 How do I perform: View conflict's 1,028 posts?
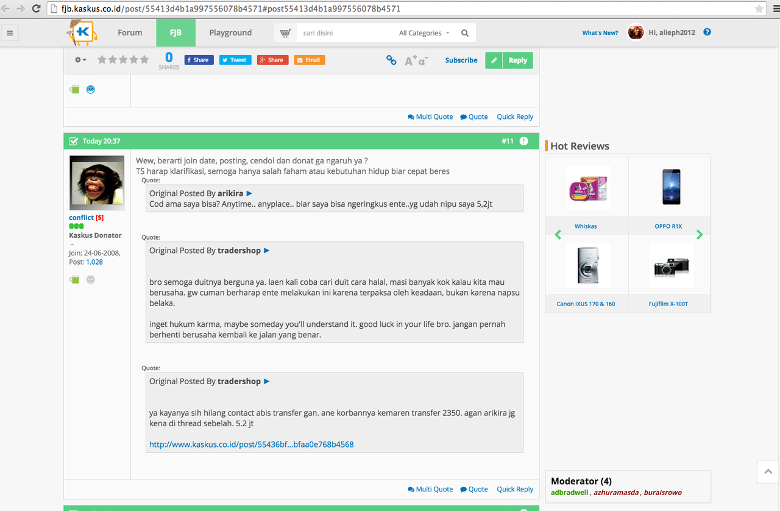[x=94, y=262]
